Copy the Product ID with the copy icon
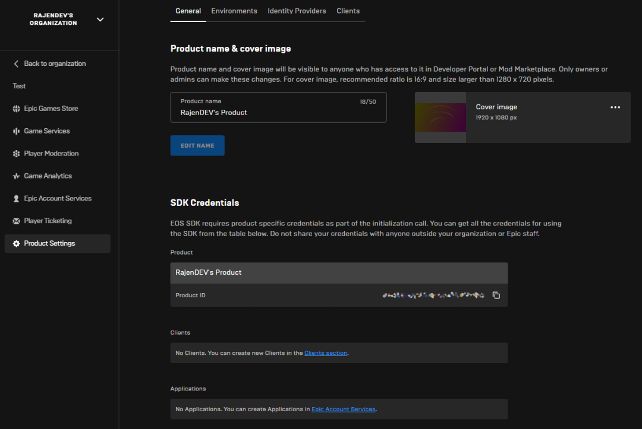This screenshot has width=642, height=429. 496,295
